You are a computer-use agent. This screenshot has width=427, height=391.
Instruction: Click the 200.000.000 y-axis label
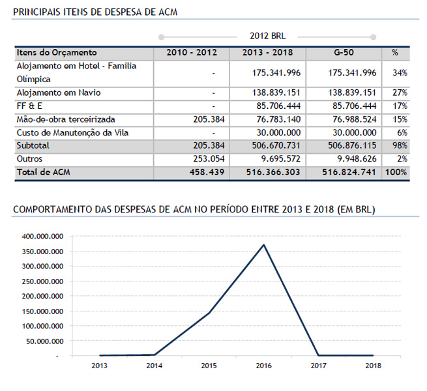coord(43,297)
